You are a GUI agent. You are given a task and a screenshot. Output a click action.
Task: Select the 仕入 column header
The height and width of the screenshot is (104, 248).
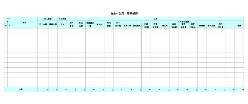pos(62,24)
